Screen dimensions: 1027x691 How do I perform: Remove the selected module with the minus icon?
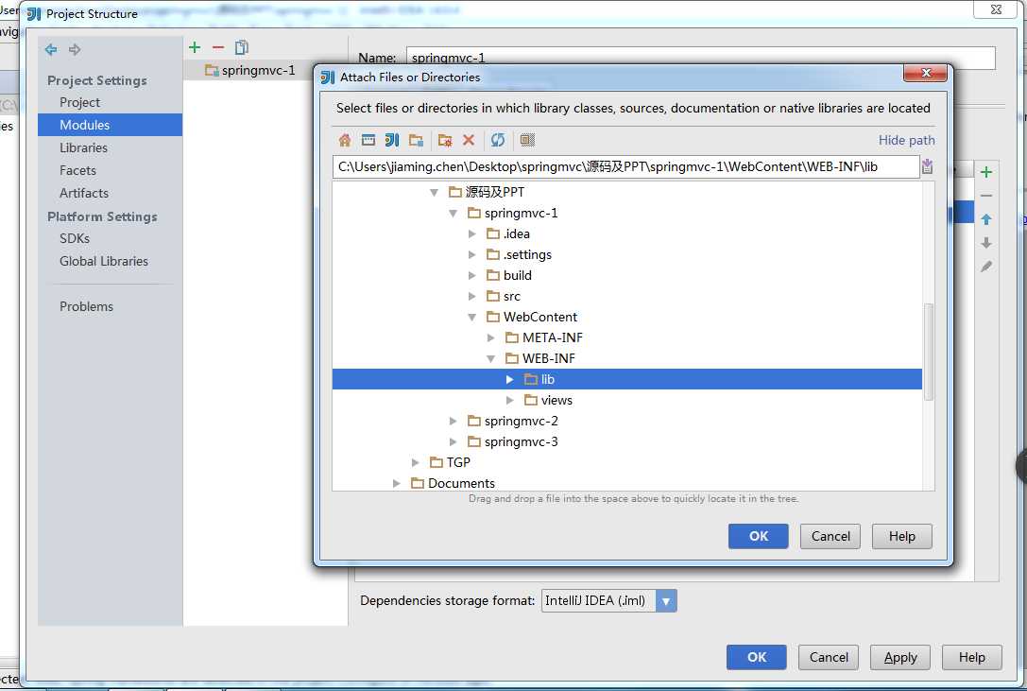[x=218, y=47]
